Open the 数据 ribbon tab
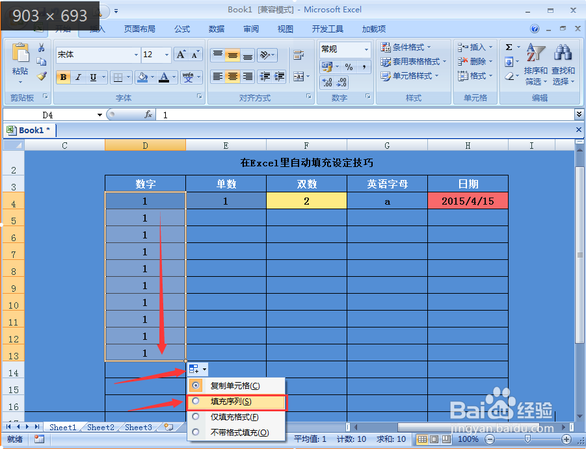Viewport: 586px width, 449px height. point(217,29)
